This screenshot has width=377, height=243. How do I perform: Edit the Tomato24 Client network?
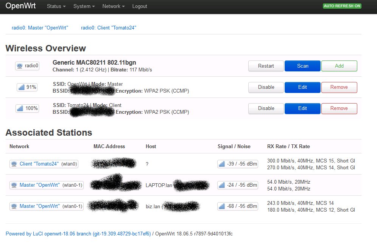[x=302, y=108]
